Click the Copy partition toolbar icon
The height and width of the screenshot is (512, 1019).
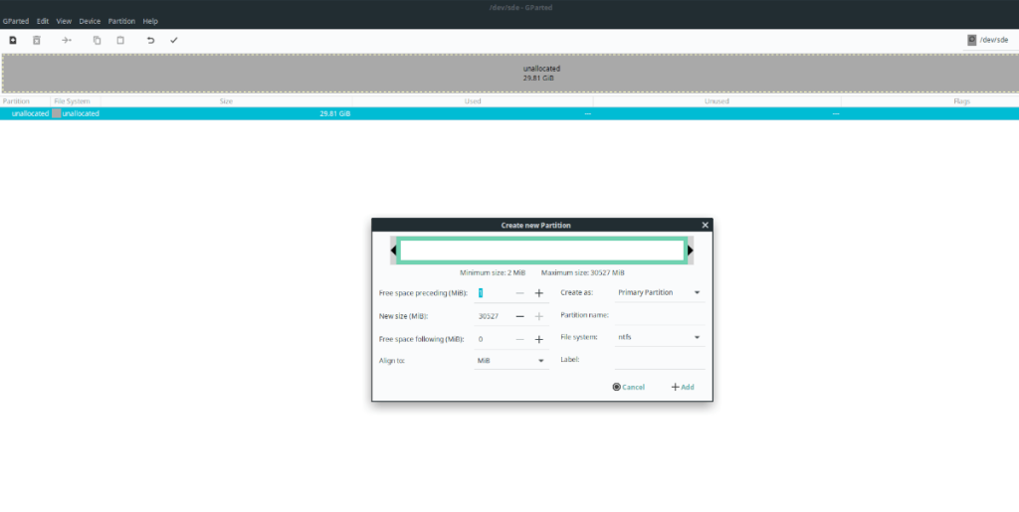tap(97, 40)
